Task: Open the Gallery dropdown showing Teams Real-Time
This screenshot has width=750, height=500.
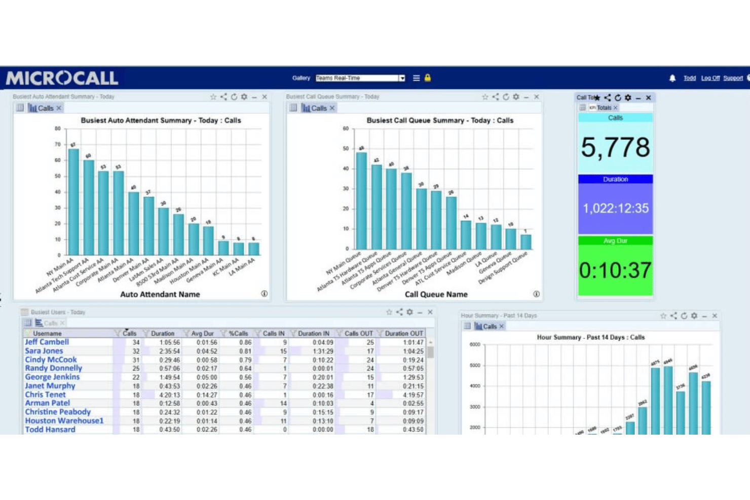Action: pos(360,78)
